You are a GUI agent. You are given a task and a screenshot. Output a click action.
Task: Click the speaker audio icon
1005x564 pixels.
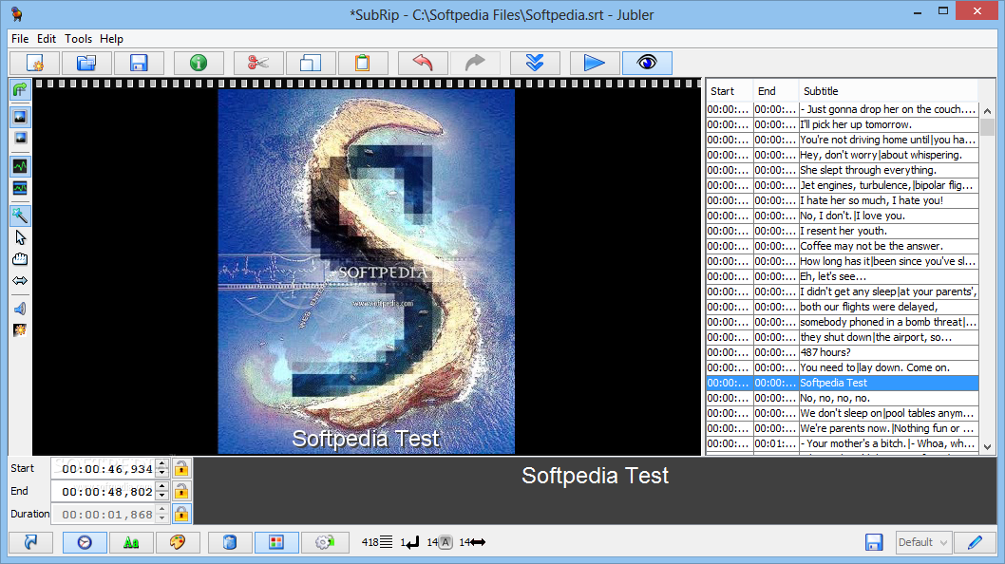(20, 309)
